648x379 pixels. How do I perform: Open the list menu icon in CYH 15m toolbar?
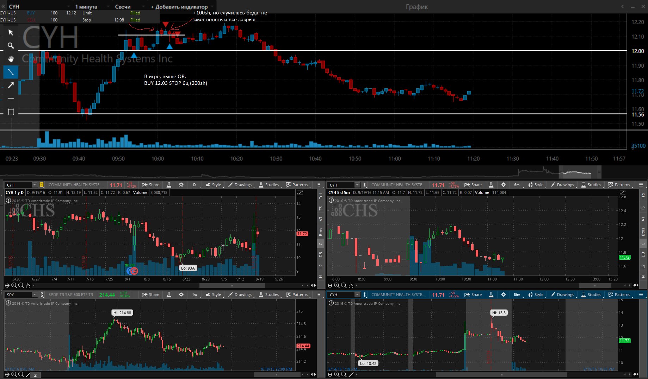[641, 295]
